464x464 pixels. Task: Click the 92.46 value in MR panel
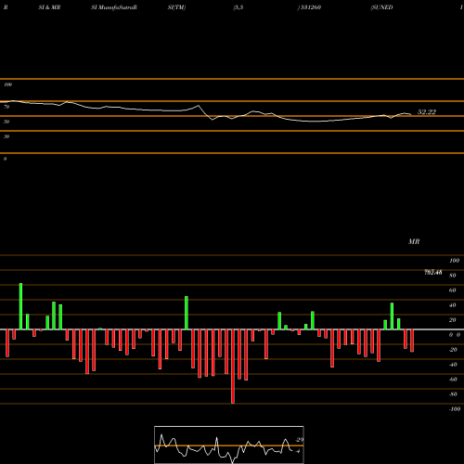click(433, 272)
